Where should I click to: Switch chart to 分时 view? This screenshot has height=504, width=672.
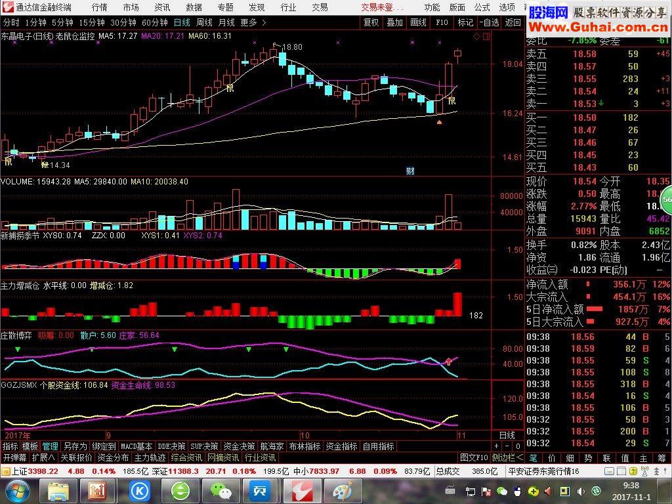pyautogui.click(x=11, y=22)
